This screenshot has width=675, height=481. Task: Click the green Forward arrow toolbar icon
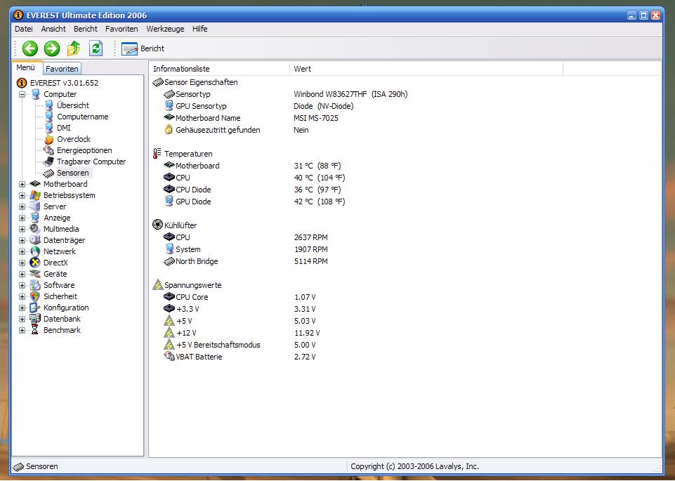[52, 48]
